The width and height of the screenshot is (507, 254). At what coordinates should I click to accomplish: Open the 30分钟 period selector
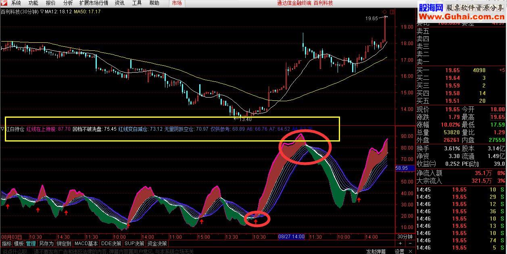(x=405, y=237)
